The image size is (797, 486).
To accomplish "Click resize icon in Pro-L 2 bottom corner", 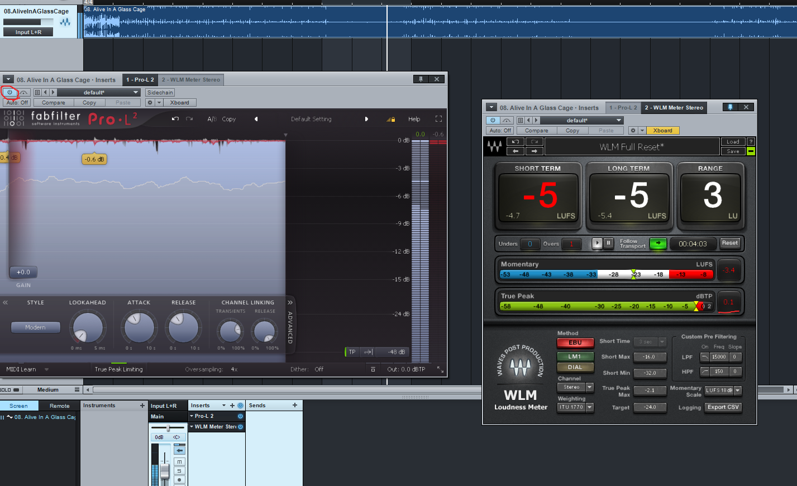I will [x=440, y=369].
